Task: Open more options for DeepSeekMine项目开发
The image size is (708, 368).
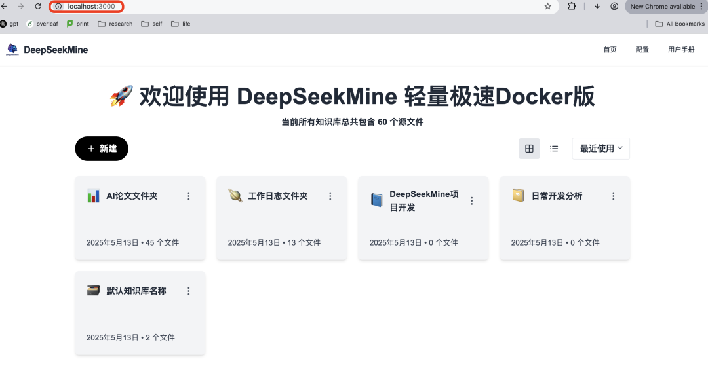Action: (x=472, y=200)
